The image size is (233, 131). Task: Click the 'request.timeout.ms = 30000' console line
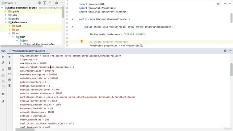[x=37, y=112]
